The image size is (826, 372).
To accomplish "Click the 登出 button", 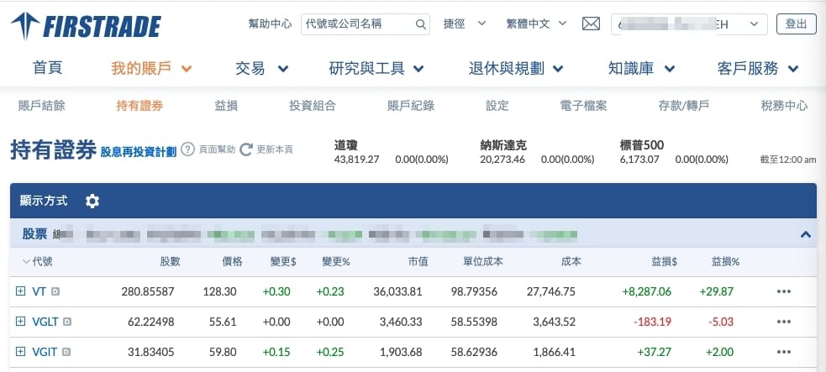I will pyautogui.click(x=797, y=24).
